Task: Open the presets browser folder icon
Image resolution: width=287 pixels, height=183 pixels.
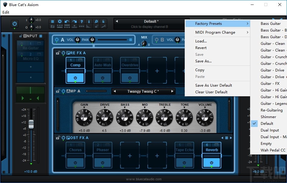Action: point(53,26)
